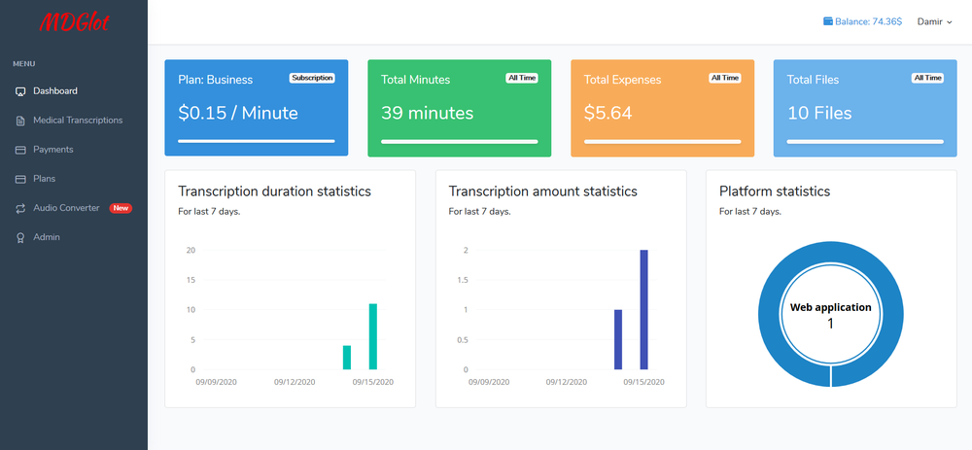Click the Admin badge icon in the sidebar
Image resolution: width=972 pixels, height=450 pixels.
pos(19,237)
